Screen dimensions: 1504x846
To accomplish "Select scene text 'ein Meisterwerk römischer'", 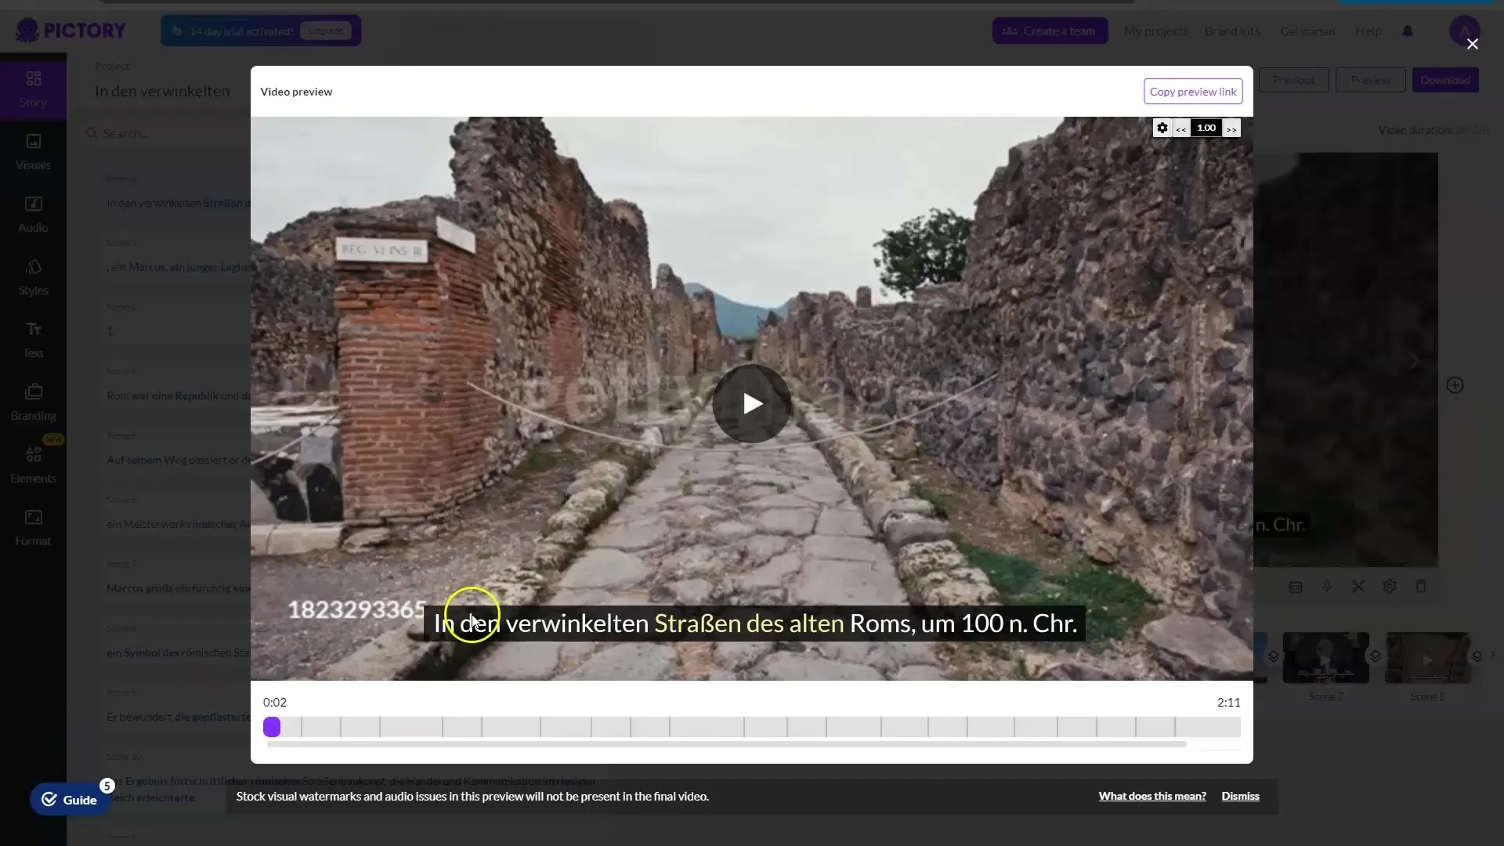I will coord(179,524).
